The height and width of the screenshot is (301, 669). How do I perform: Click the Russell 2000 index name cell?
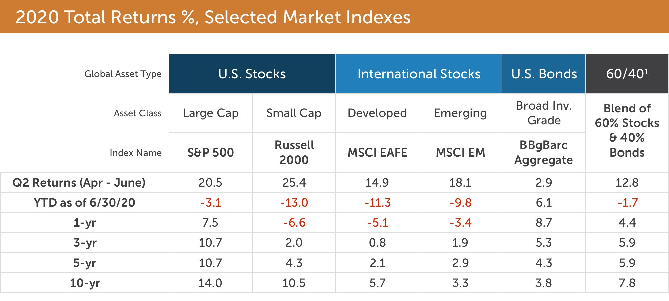click(x=294, y=153)
